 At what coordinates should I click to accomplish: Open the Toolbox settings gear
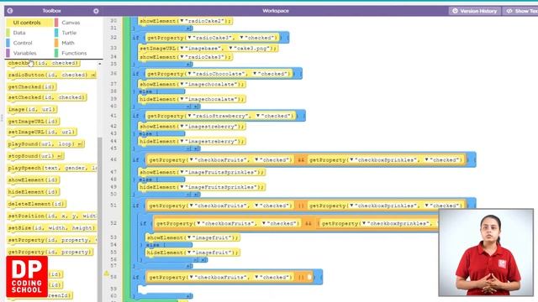pos(96,11)
